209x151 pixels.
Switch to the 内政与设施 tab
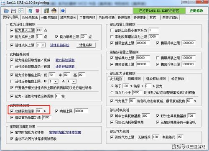(x=107, y=18)
